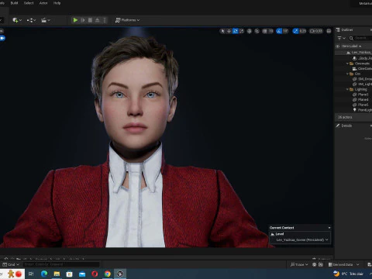This screenshot has height=279, width=372.
Task: Open Google Chrome from taskbar
Action: pyautogui.click(x=108, y=274)
